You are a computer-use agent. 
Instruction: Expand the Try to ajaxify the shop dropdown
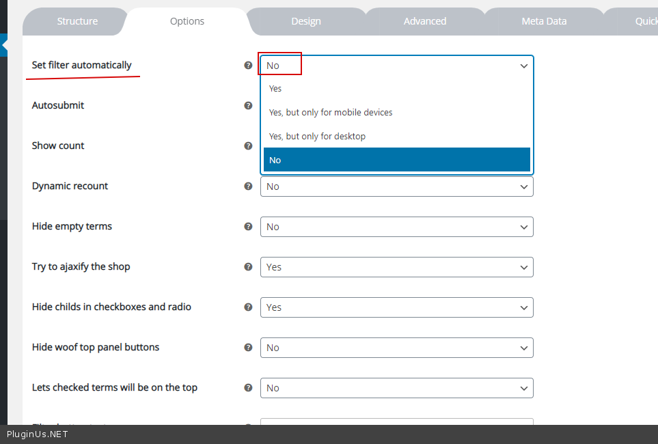396,267
